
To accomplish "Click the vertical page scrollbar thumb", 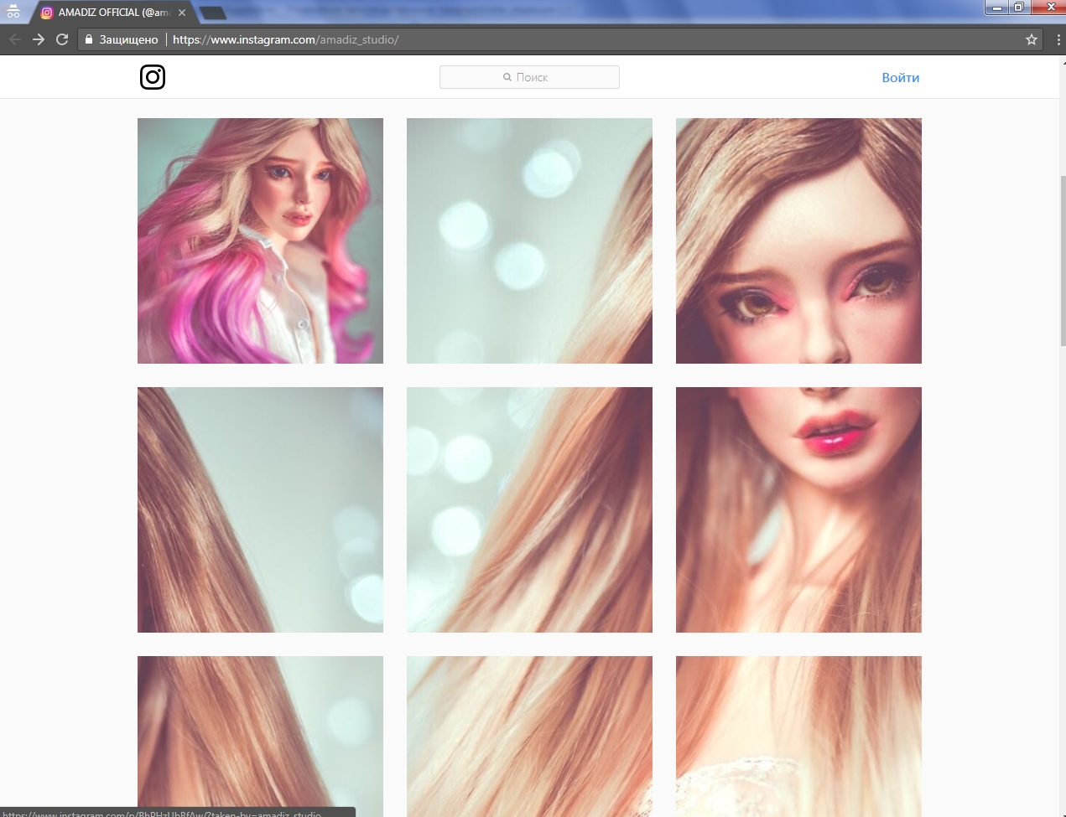I will coord(1062,260).
